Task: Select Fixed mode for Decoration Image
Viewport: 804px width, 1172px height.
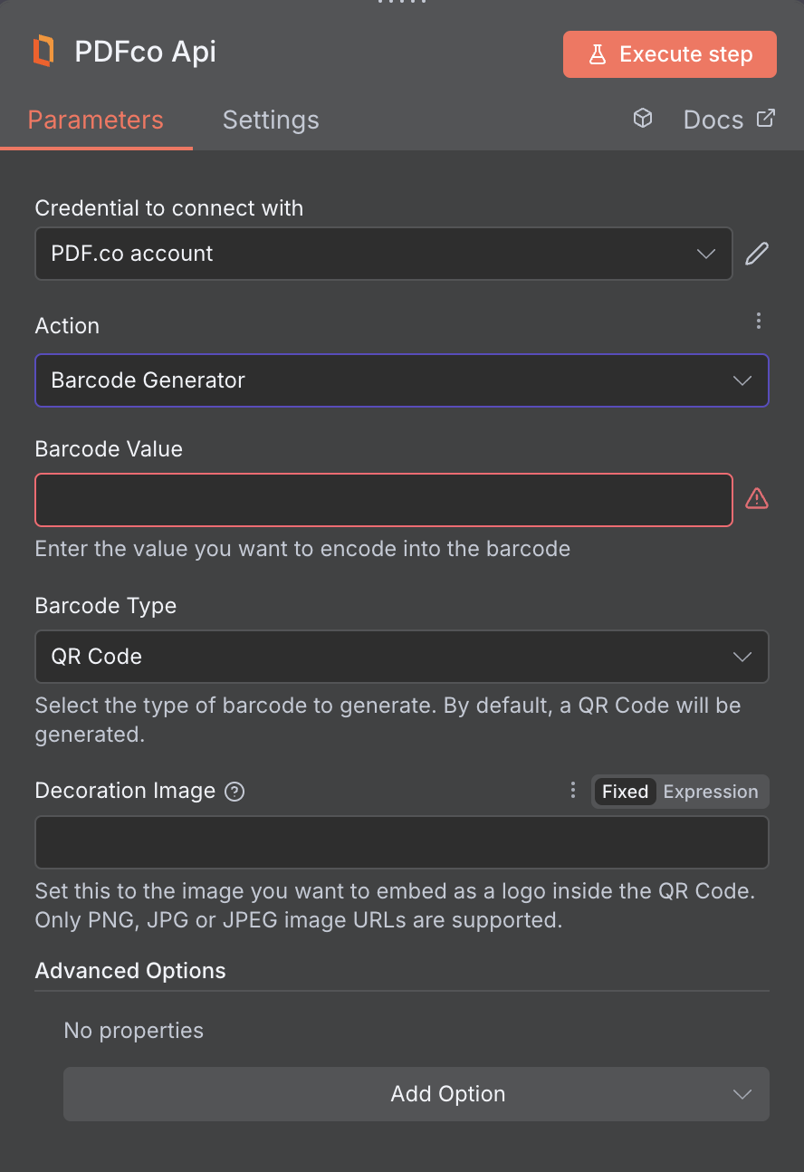Action: [625, 791]
